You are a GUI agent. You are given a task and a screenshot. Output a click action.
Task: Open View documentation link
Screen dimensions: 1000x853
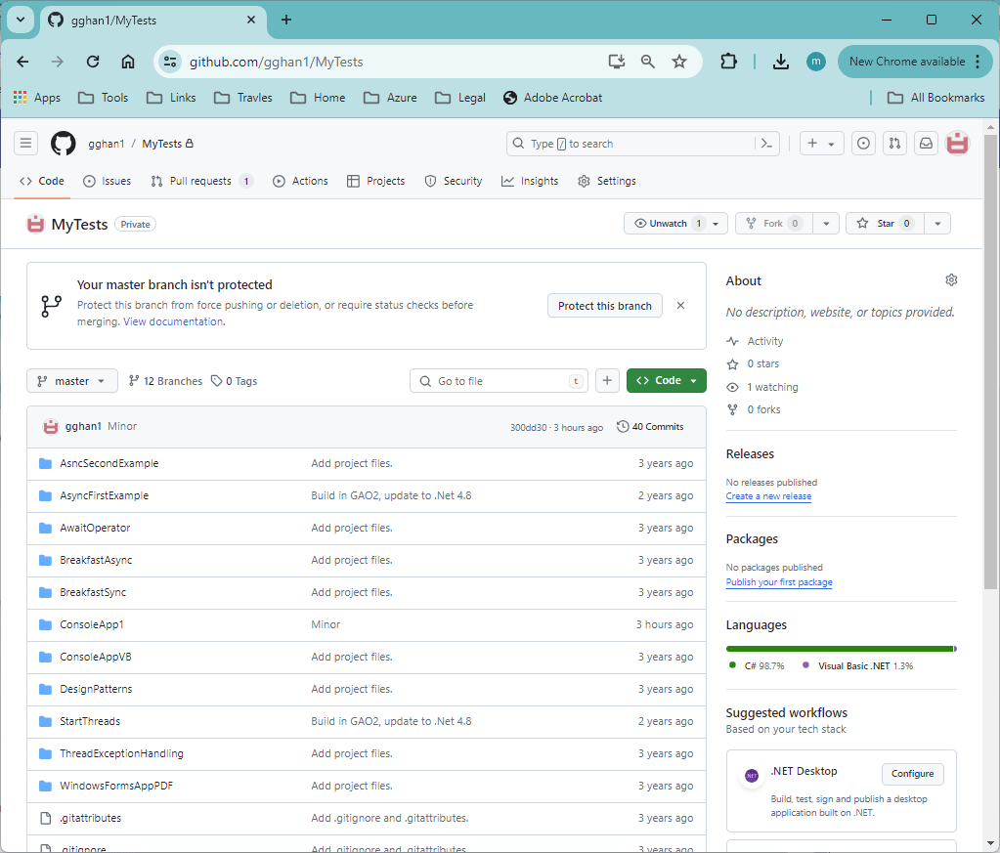174,321
